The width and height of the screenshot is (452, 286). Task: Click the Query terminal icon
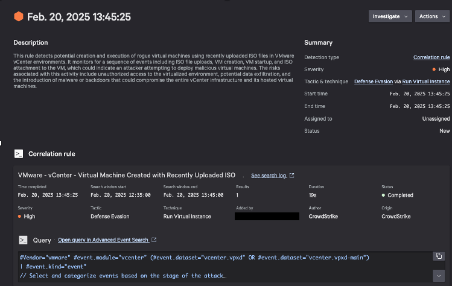tap(24, 240)
